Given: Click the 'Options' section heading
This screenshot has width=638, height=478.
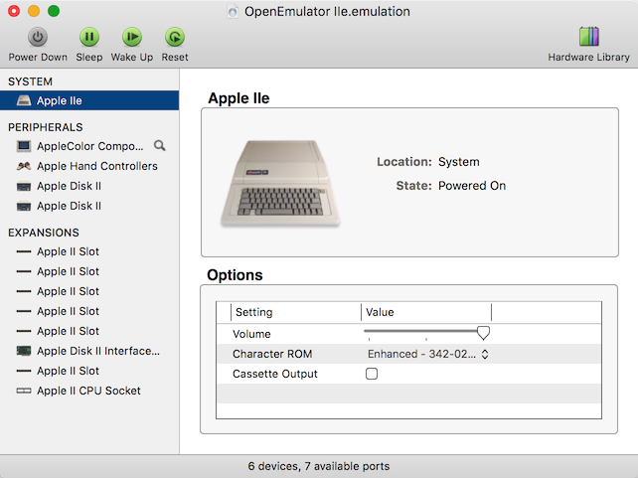Looking at the screenshot, I should (235, 275).
